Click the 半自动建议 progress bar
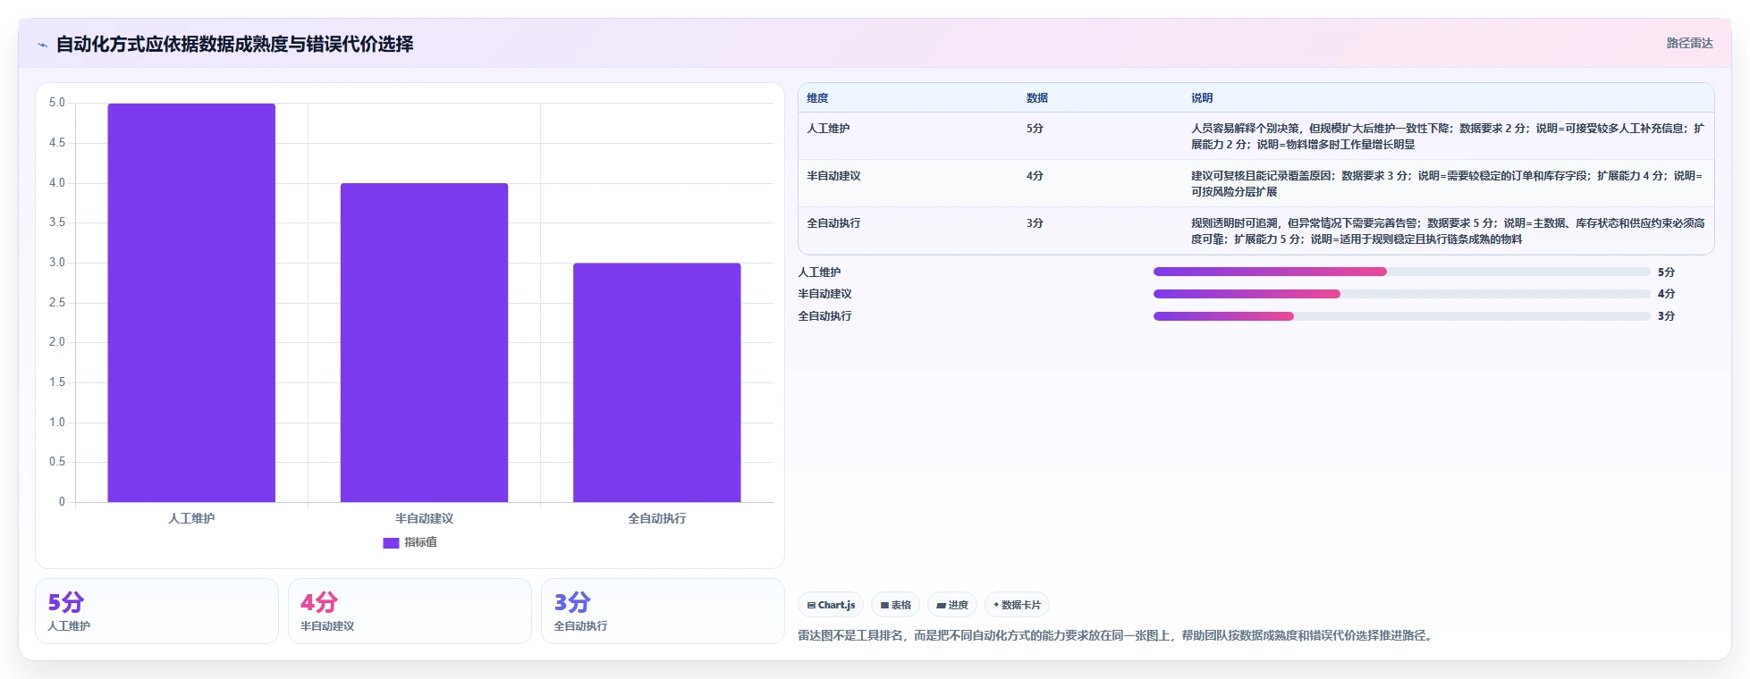 pos(1401,294)
